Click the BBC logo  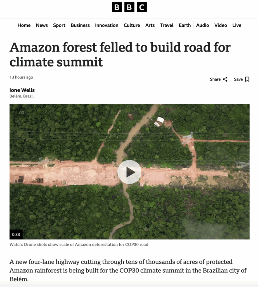click(x=129, y=7)
